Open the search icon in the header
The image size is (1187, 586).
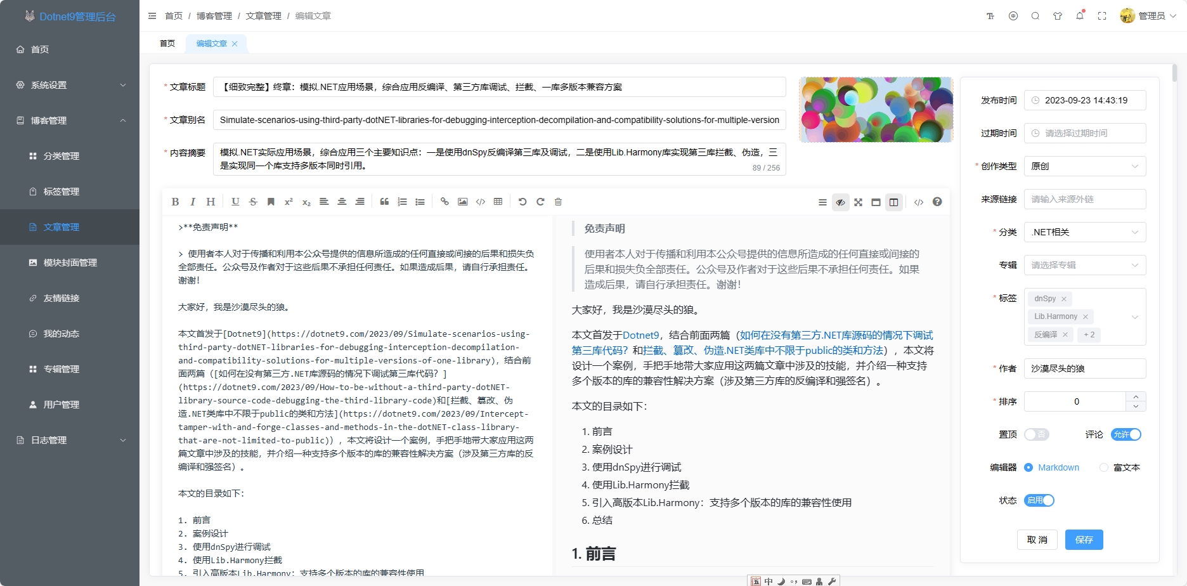pyautogui.click(x=1035, y=16)
